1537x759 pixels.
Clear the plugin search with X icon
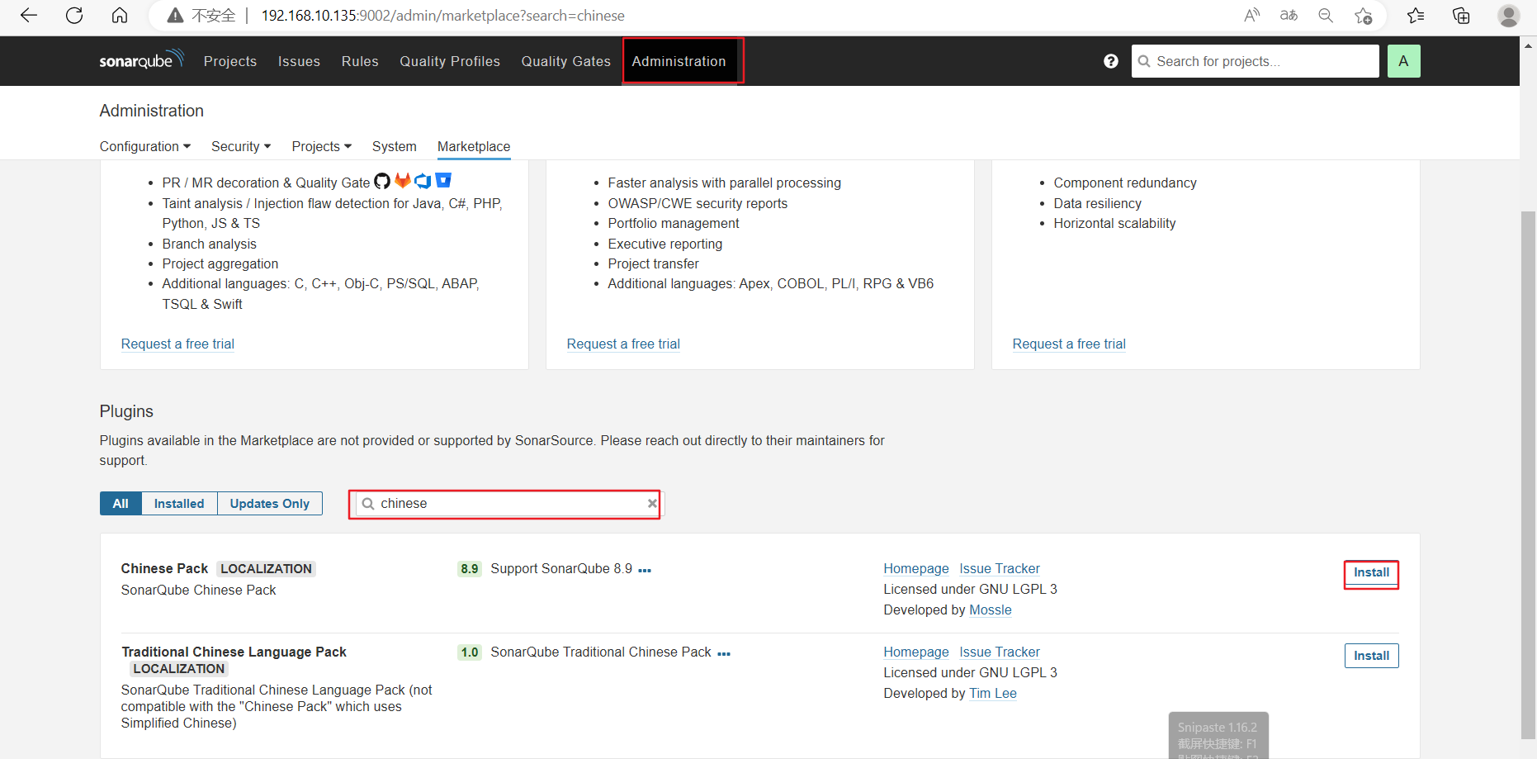pyautogui.click(x=652, y=503)
